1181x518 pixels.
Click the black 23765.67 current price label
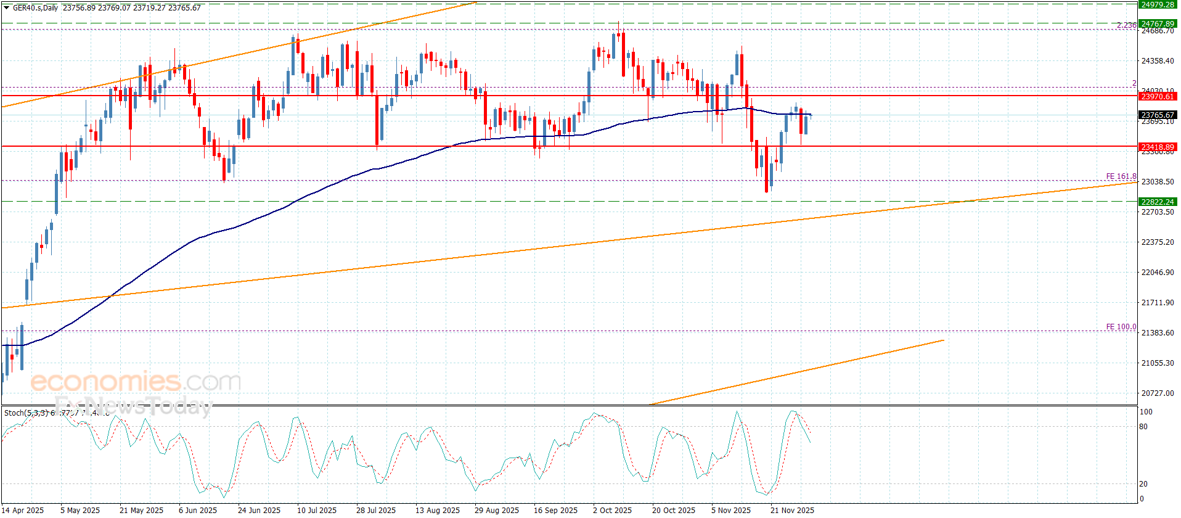[x=1157, y=115]
